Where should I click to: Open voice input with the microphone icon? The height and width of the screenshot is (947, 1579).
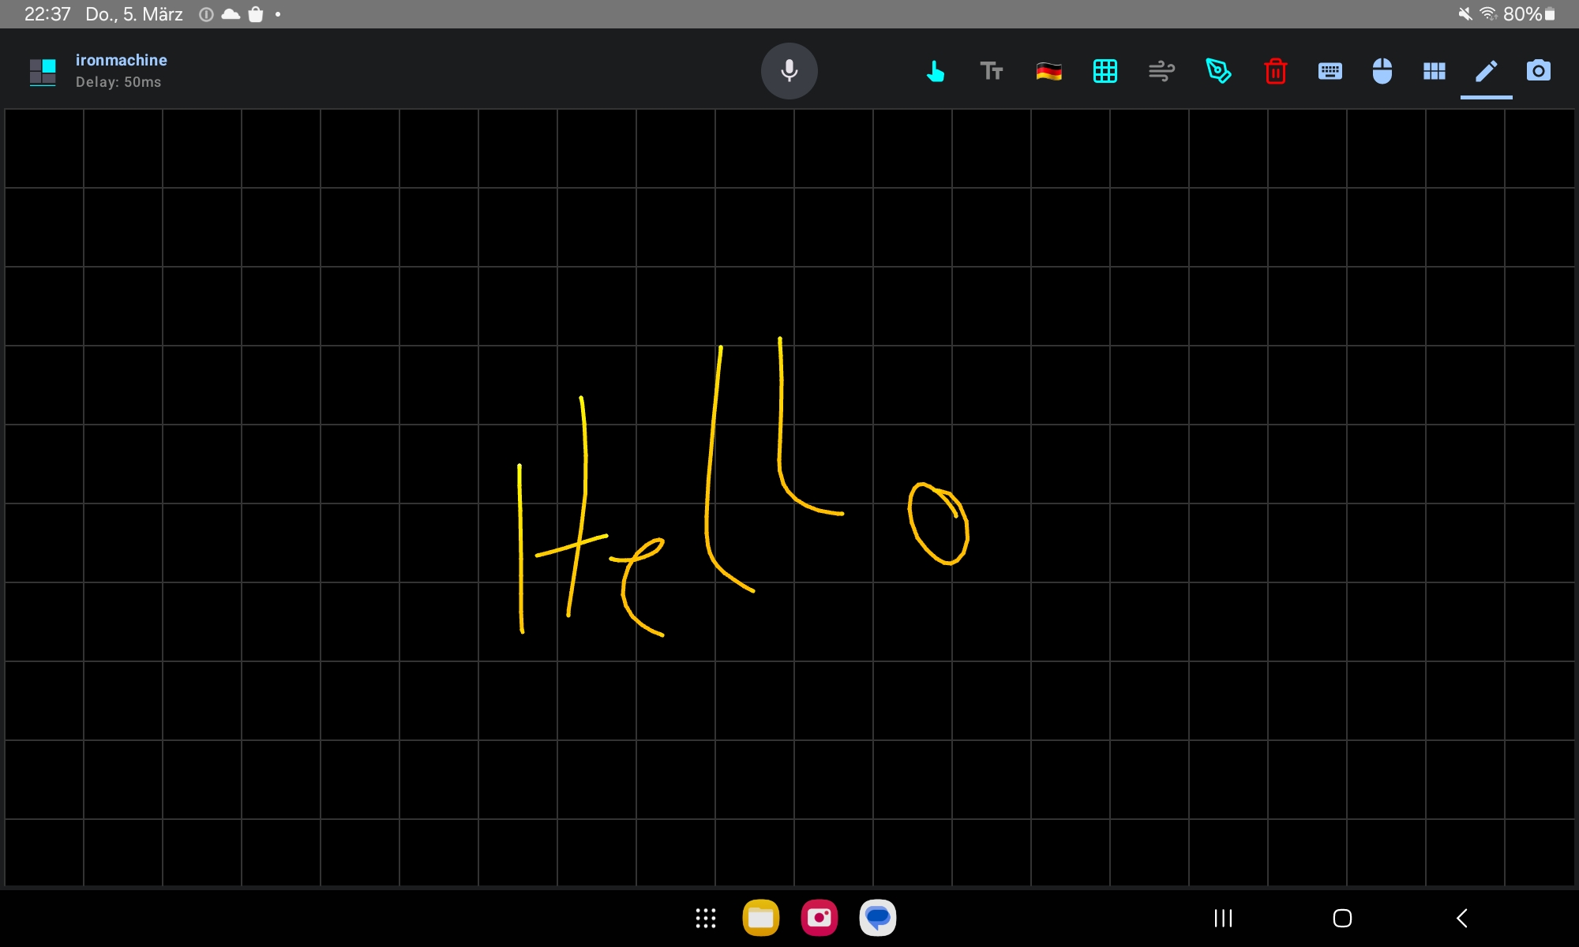coord(789,71)
